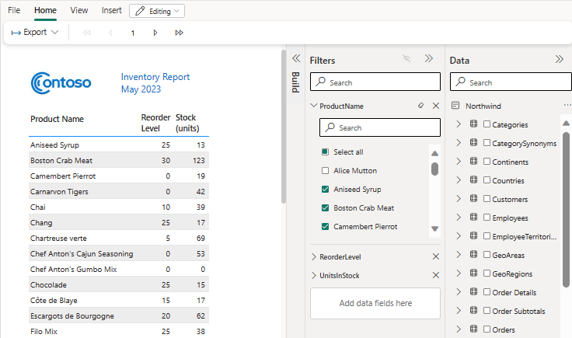Expand the Categories table fields
Image resolution: width=572 pixels, height=338 pixels.
point(459,124)
